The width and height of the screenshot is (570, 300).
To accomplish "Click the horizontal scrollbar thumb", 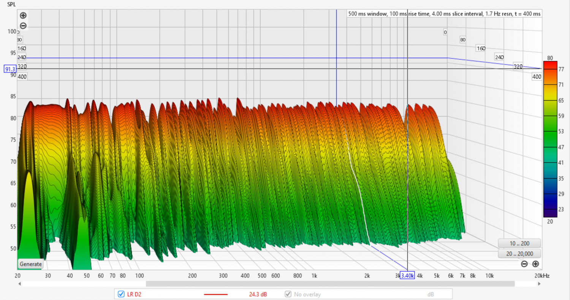I will point(330,284).
